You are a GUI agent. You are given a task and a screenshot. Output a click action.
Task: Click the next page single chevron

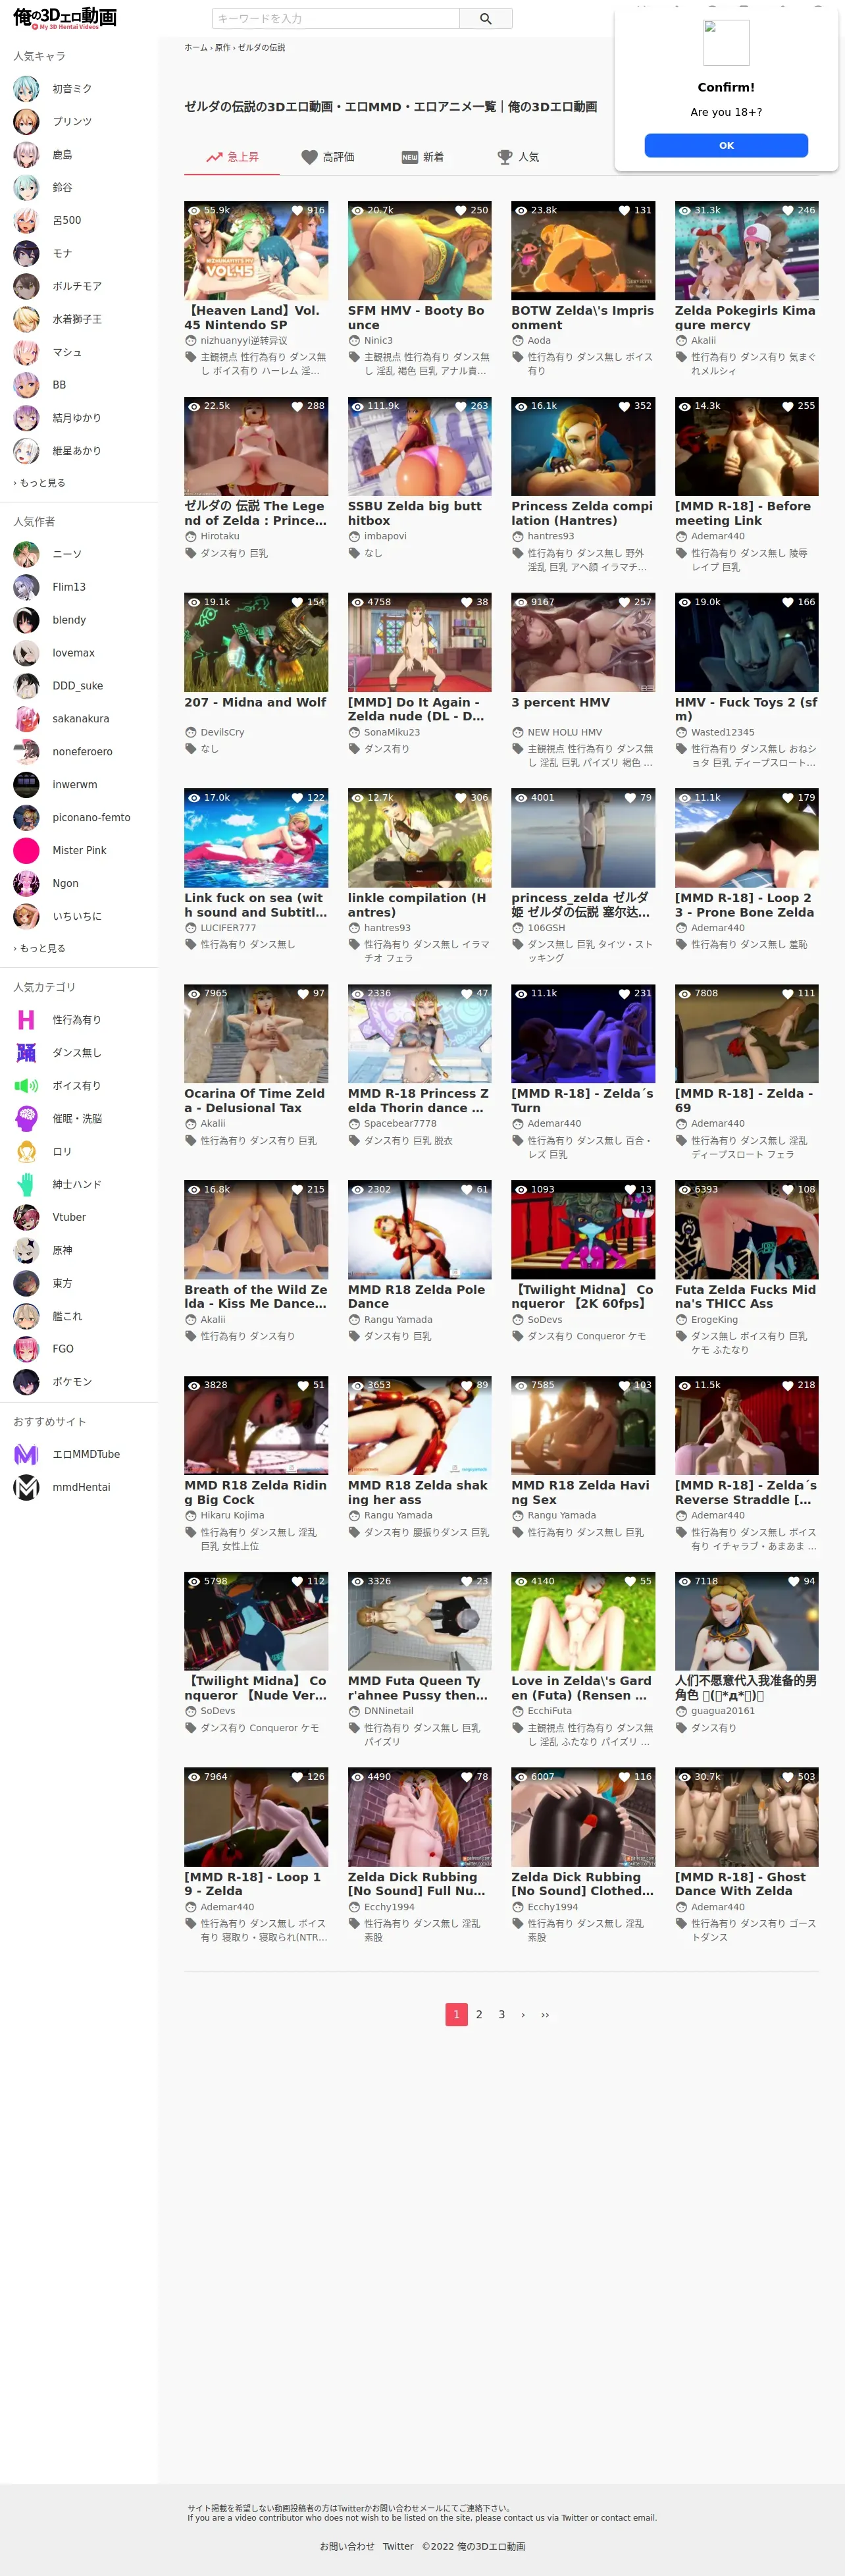(523, 2015)
